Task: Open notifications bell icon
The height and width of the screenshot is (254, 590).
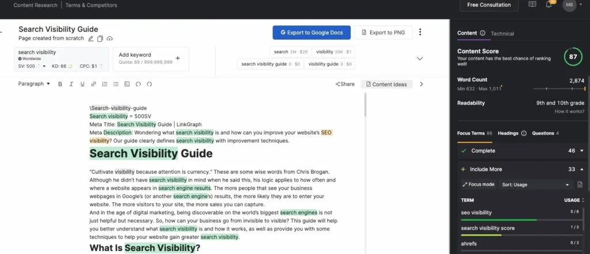Action: 549,5
